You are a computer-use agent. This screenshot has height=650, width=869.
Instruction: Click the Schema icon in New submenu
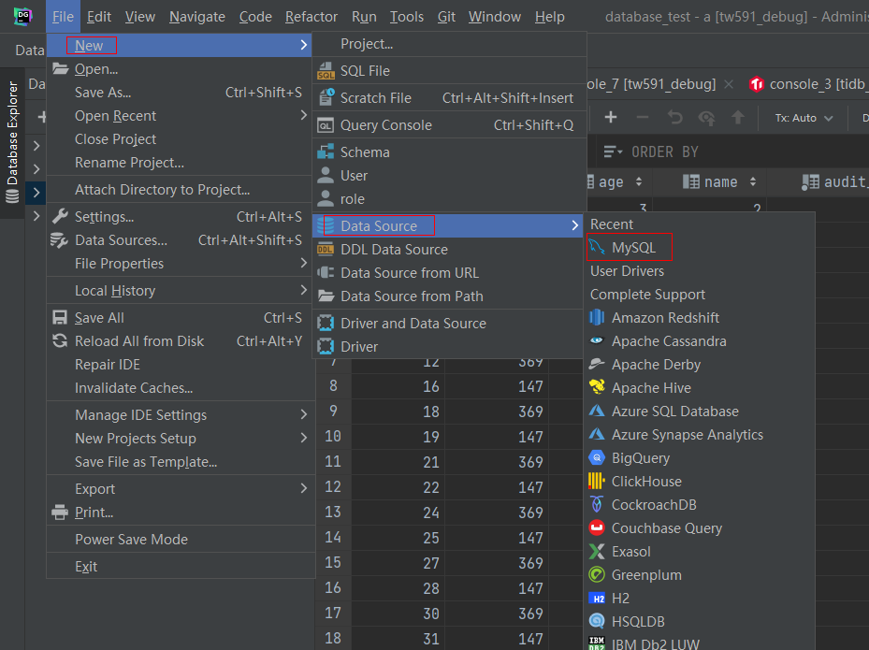coord(326,152)
